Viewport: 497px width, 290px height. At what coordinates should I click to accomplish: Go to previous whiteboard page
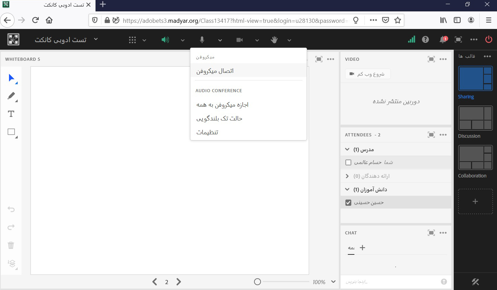click(x=155, y=282)
